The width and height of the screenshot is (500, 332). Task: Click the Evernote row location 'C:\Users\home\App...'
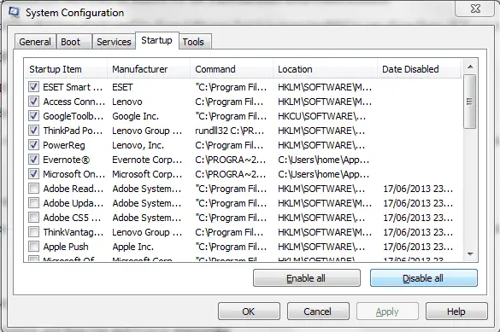pyautogui.click(x=323, y=160)
